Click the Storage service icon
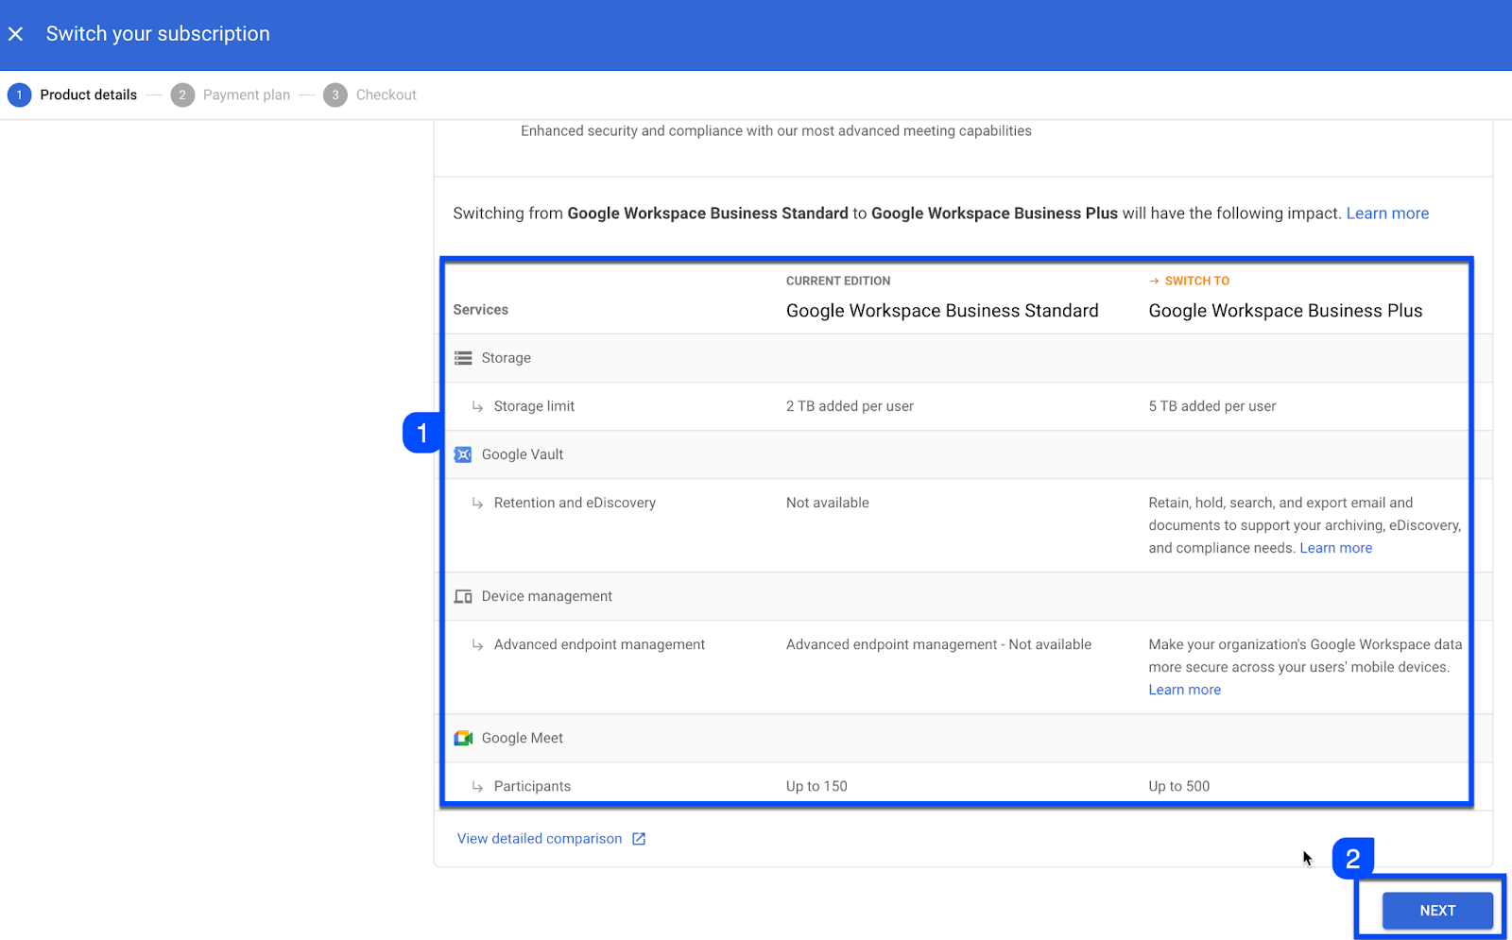The height and width of the screenshot is (940, 1512). [463, 358]
